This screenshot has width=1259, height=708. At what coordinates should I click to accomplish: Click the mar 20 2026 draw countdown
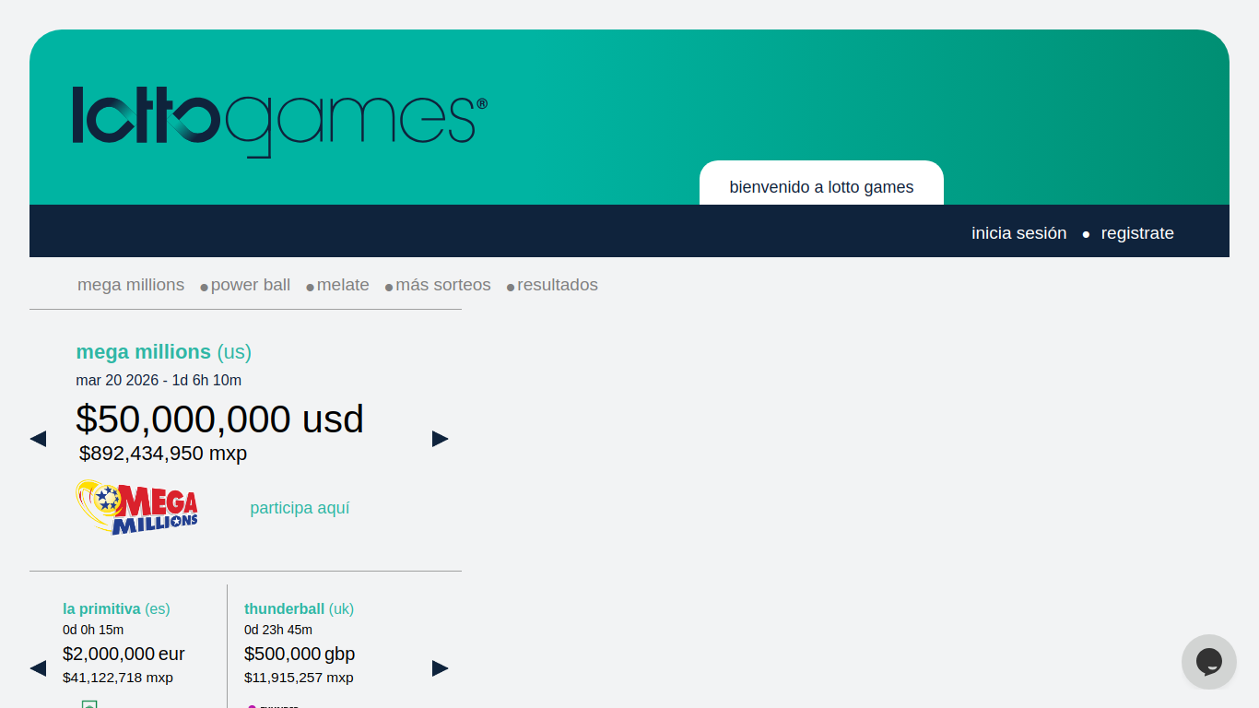(x=159, y=380)
